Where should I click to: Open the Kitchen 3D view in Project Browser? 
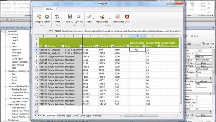(15, 56)
